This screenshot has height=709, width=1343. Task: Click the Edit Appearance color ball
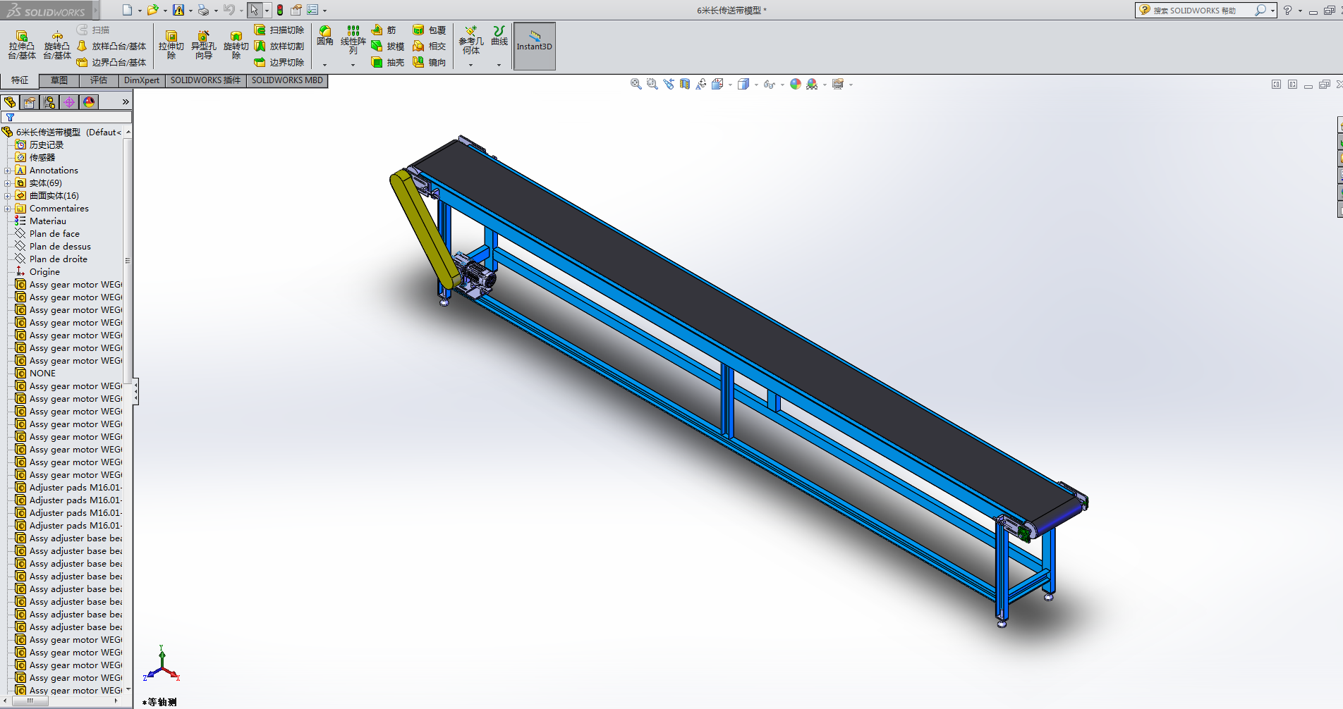(796, 84)
